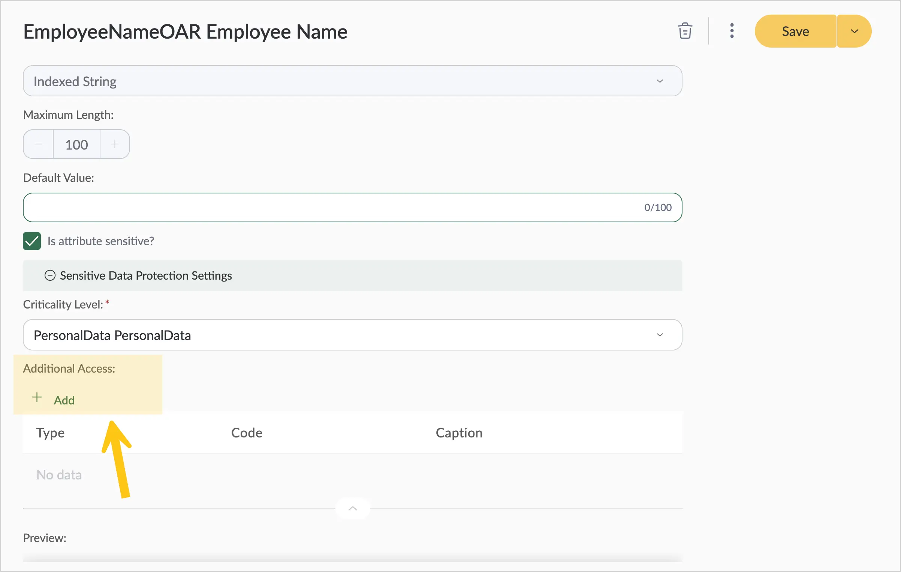Click the 'No data' placeholder text
Image resolution: width=901 pixels, height=572 pixels.
pyautogui.click(x=59, y=475)
